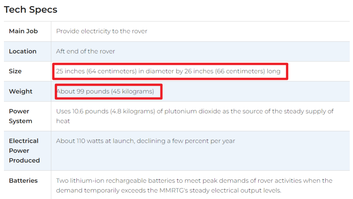
Task: Click the '26 inches (66 centimeters) long' text
Action: (x=232, y=71)
